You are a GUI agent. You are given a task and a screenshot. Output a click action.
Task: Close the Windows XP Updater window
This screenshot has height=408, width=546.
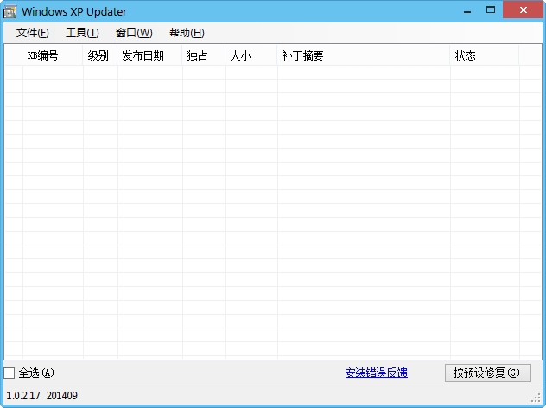[x=523, y=10]
